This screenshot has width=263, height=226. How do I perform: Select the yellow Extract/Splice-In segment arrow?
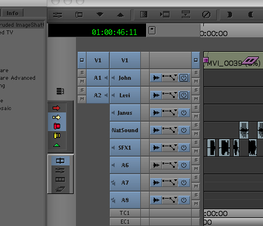click(57, 117)
